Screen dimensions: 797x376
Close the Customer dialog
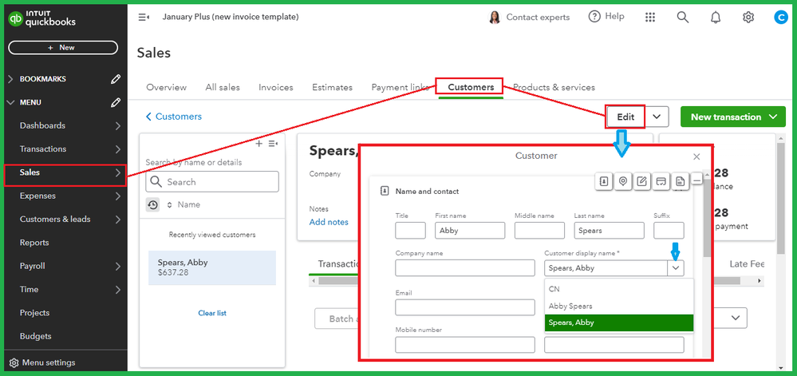pyautogui.click(x=696, y=156)
